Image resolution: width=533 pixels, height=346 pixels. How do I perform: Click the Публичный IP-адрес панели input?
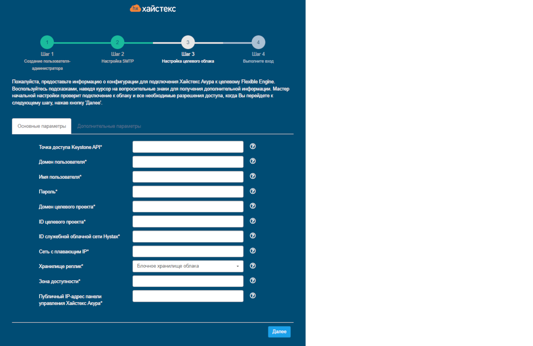[x=188, y=296]
